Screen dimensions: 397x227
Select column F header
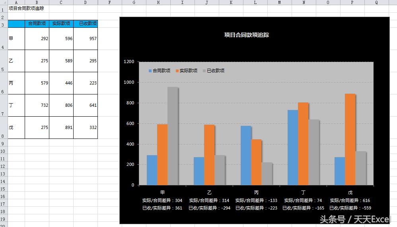pyautogui.click(x=110, y=2)
